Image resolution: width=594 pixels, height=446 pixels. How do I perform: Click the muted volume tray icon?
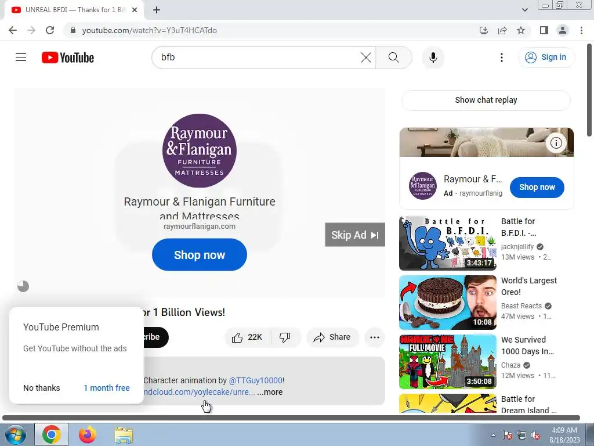[535, 436]
